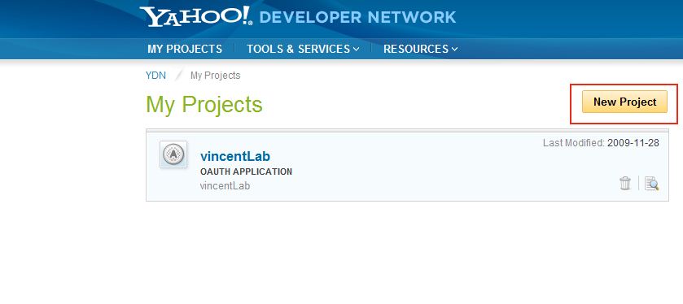This screenshot has width=683, height=304.
Task: Open vincentLab details with magnifier page icon
Action: [x=651, y=183]
